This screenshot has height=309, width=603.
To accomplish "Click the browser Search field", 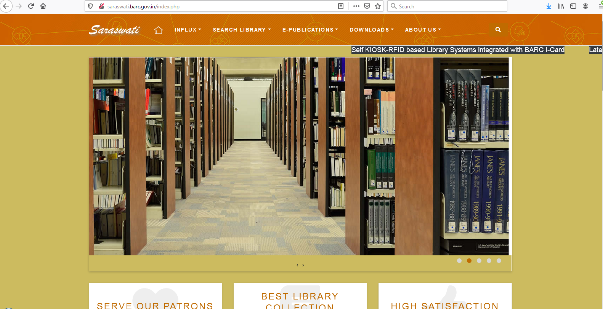I will pyautogui.click(x=447, y=6).
